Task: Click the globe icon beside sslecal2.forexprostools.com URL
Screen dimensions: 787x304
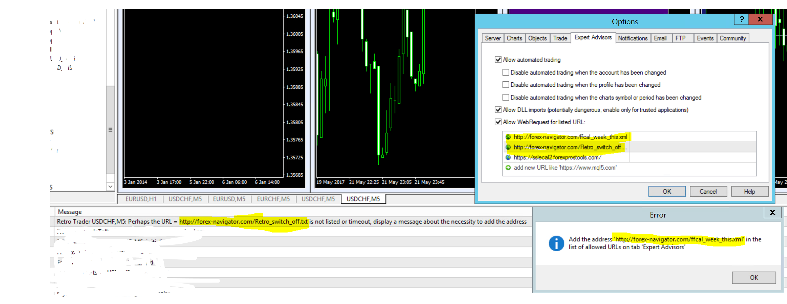Action: pos(508,157)
